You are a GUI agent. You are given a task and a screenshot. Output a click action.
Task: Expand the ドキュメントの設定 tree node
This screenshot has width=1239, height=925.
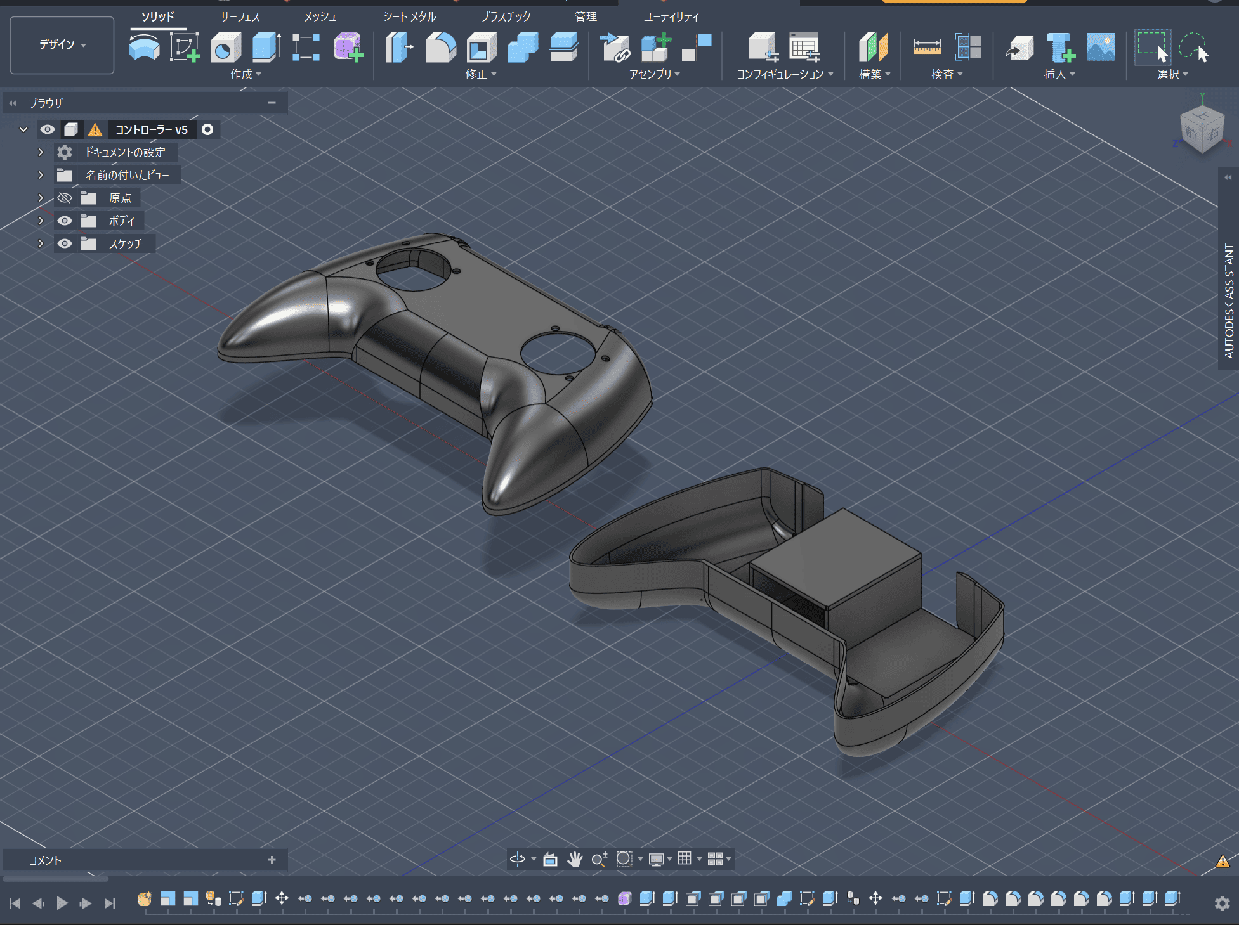pos(41,152)
